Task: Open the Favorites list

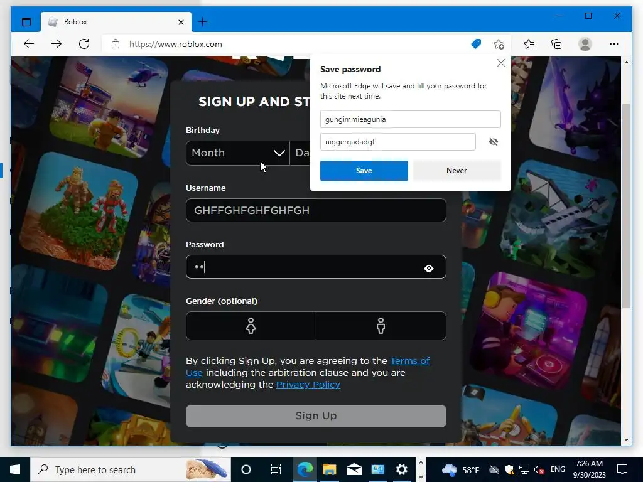Action: (x=529, y=44)
